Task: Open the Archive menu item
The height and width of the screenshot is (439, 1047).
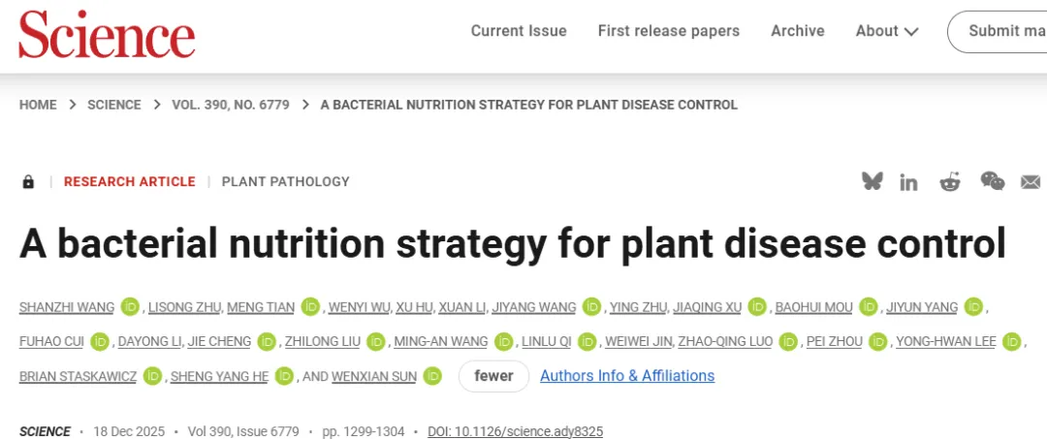Action: [x=797, y=31]
